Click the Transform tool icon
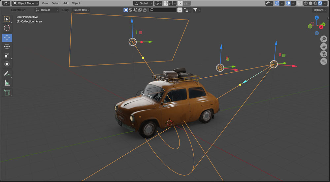The height and width of the screenshot is (182, 330). point(7,64)
